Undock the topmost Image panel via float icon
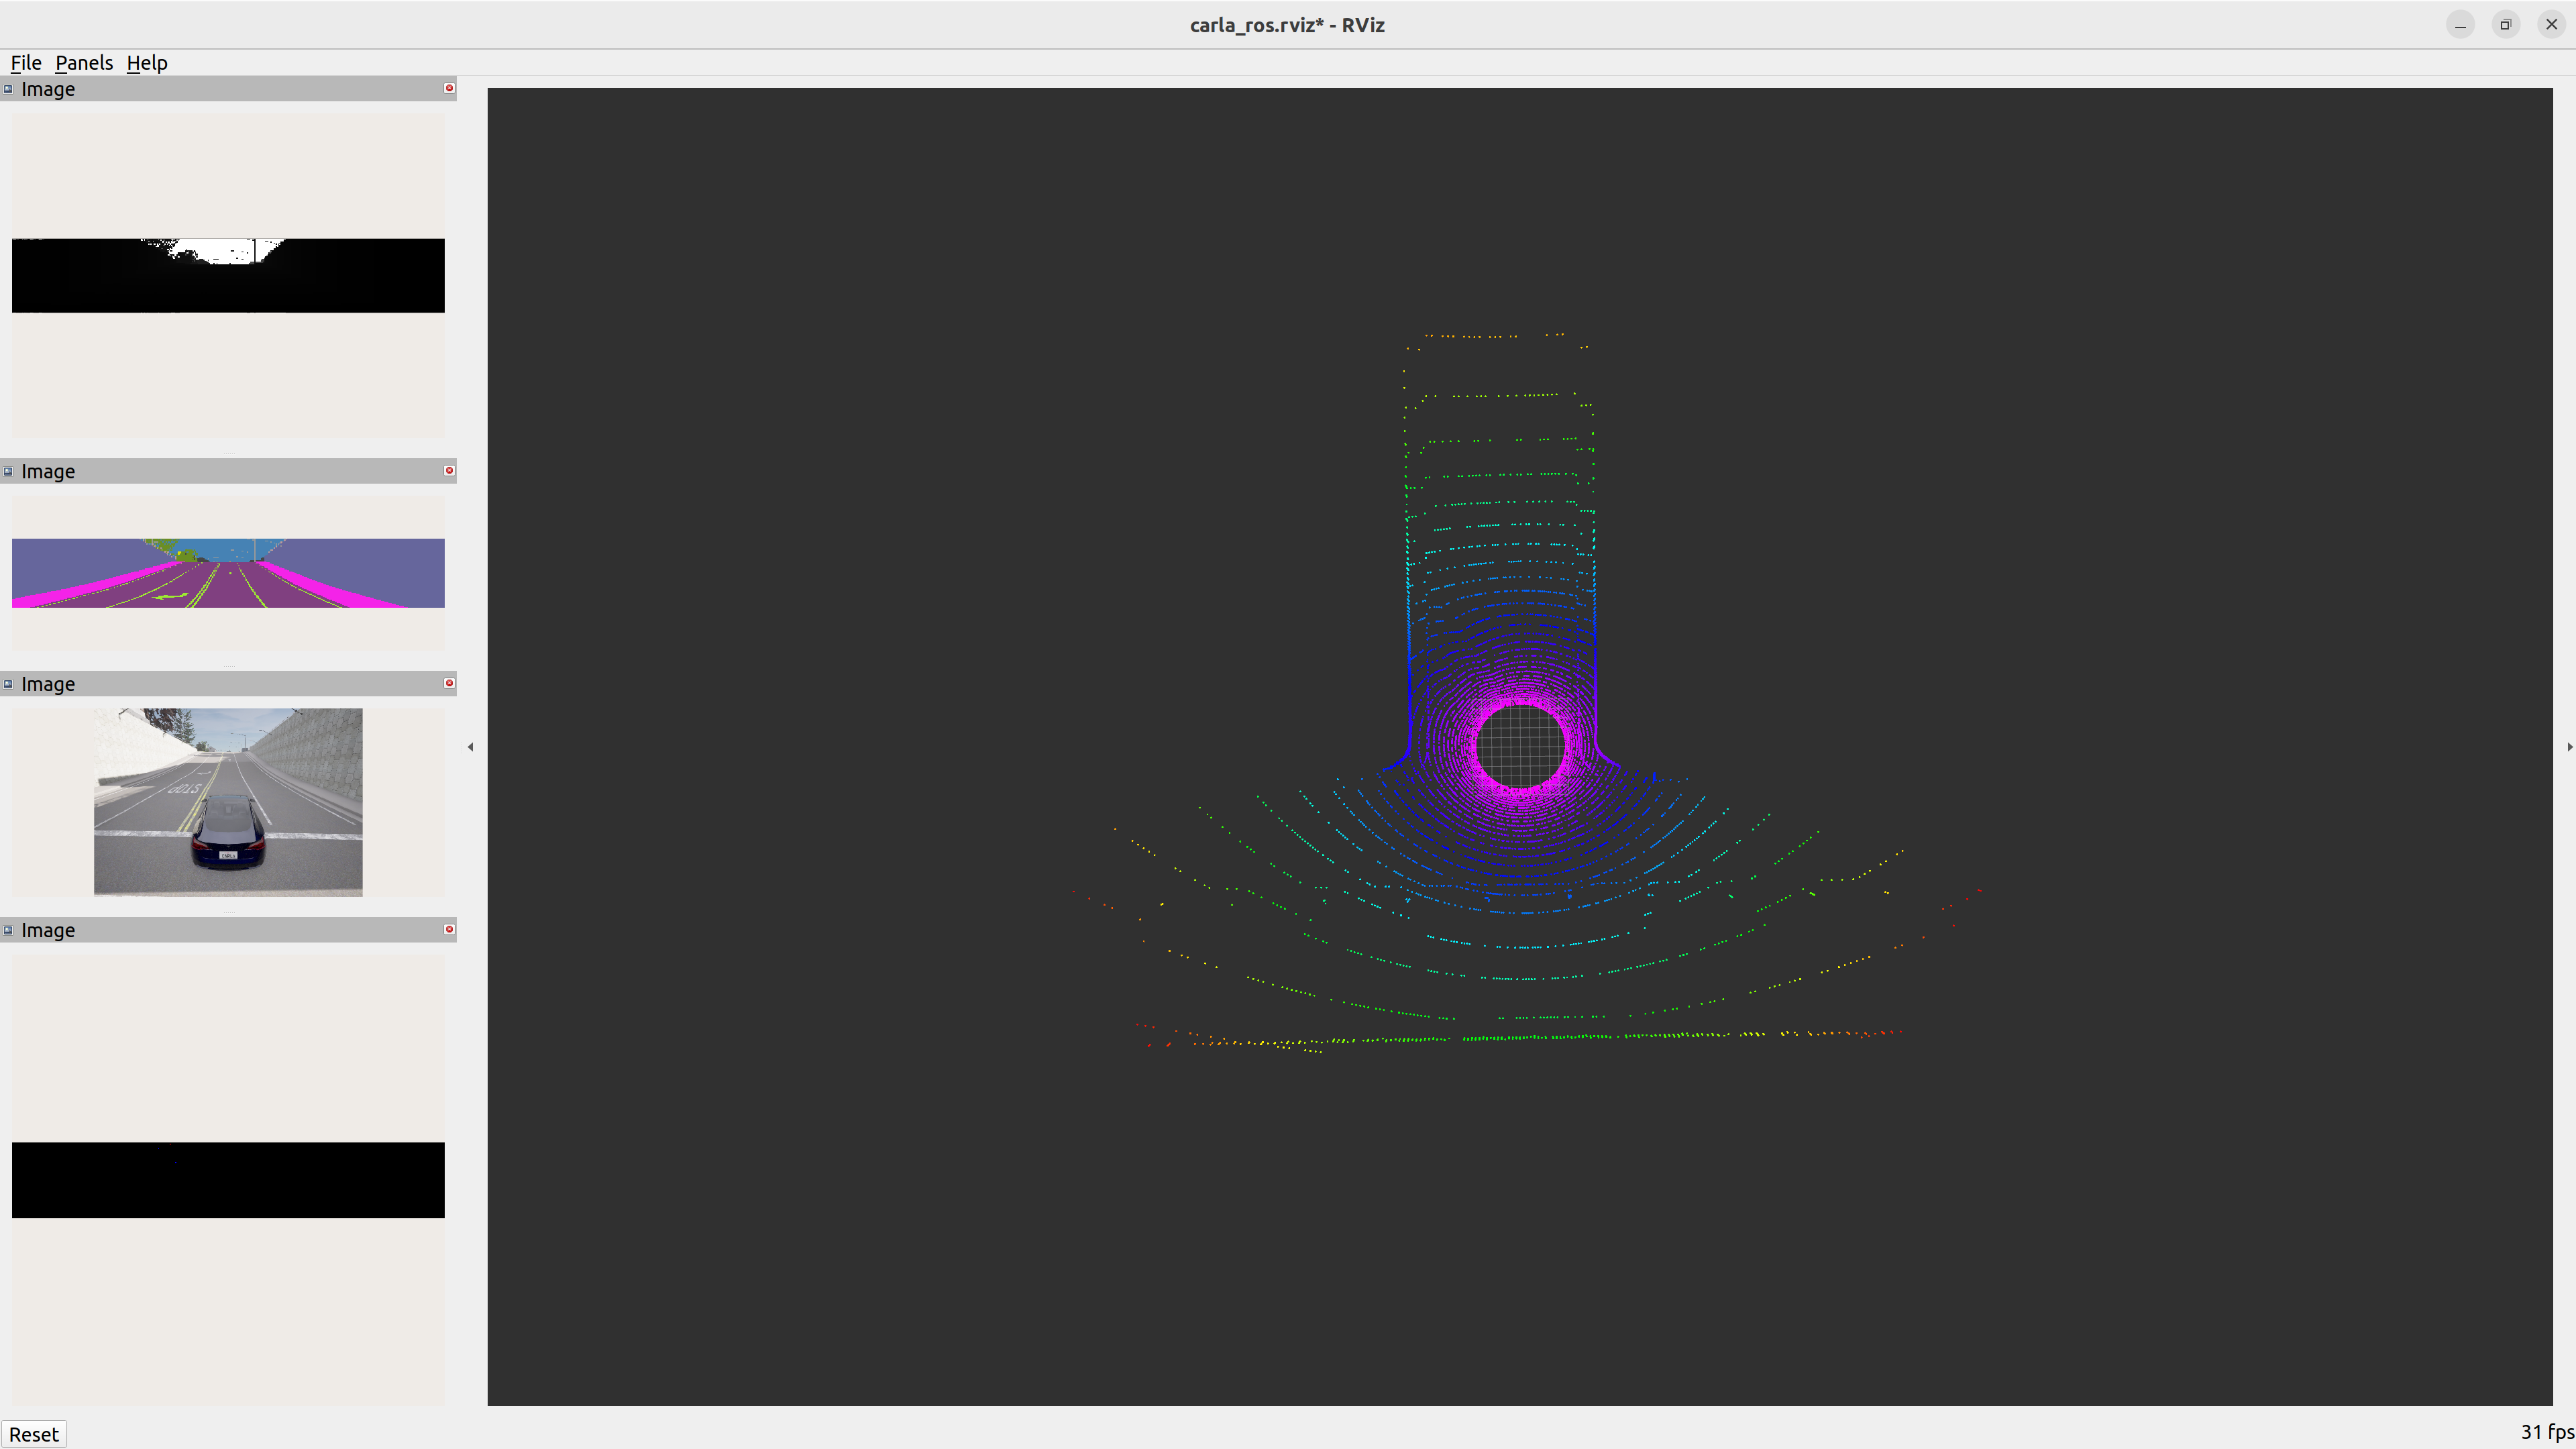The width and height of the screenshot is (2576, 1449). pyautogui.click(x=8, y=89)
